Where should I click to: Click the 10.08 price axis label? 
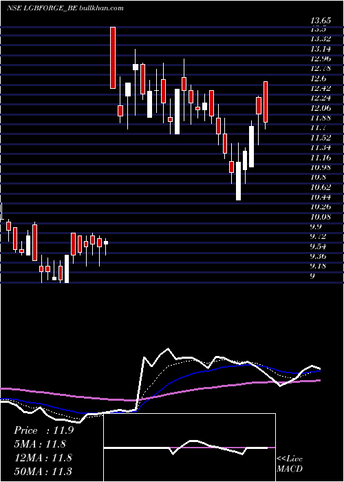(321, 217)
